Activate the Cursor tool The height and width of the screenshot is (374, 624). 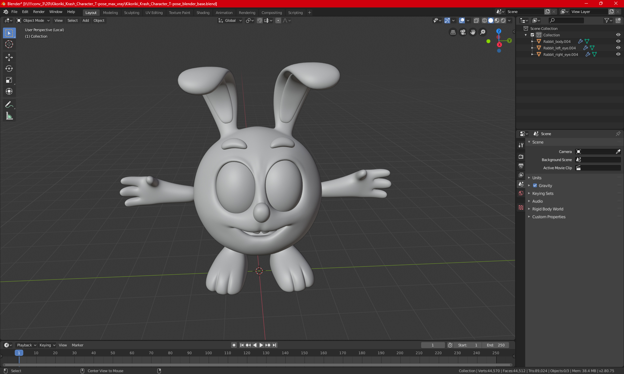click(9, 44)
